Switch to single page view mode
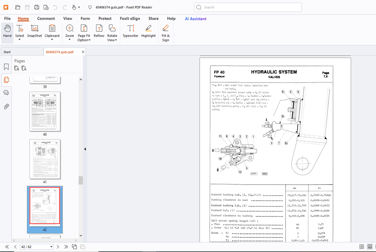 pyautogui.click(x=361, y=247)
